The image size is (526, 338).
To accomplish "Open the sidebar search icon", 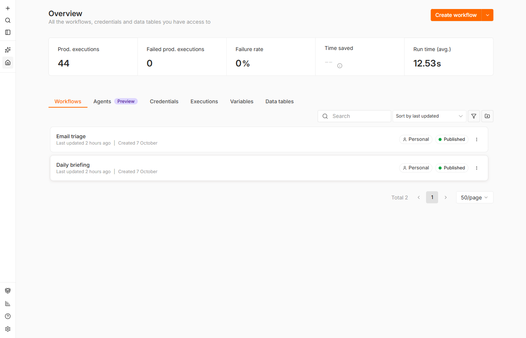I will point(8,20).
